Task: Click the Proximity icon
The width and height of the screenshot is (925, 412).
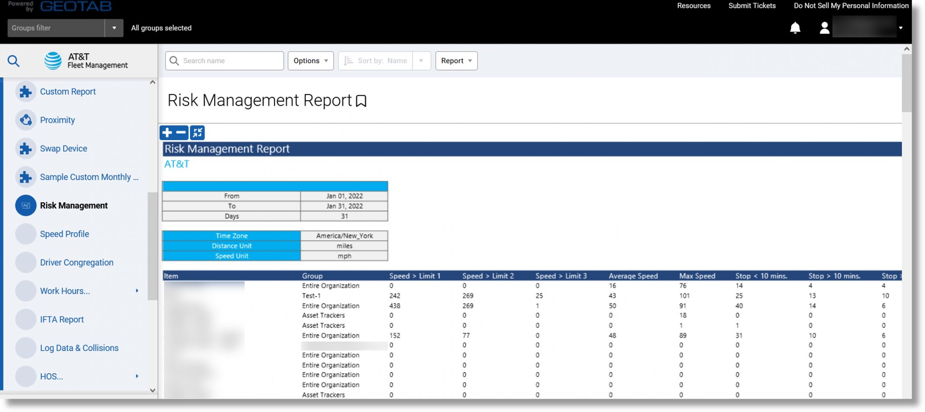Action: (x=26, y=120)
